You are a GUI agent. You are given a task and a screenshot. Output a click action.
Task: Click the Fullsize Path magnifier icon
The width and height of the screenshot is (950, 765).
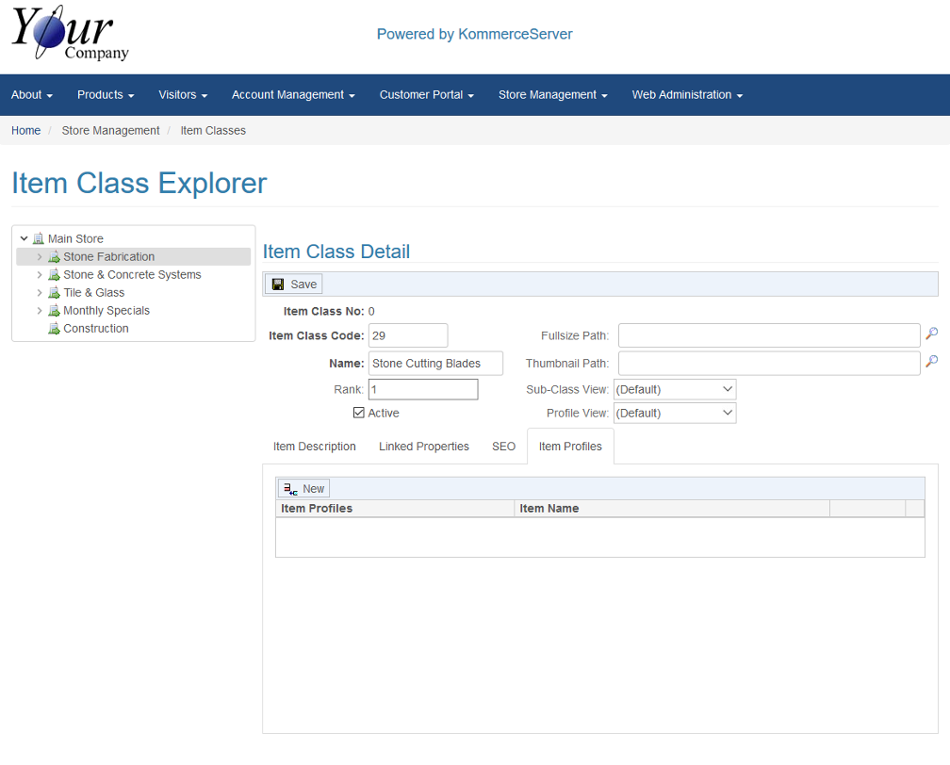(931, 334)
